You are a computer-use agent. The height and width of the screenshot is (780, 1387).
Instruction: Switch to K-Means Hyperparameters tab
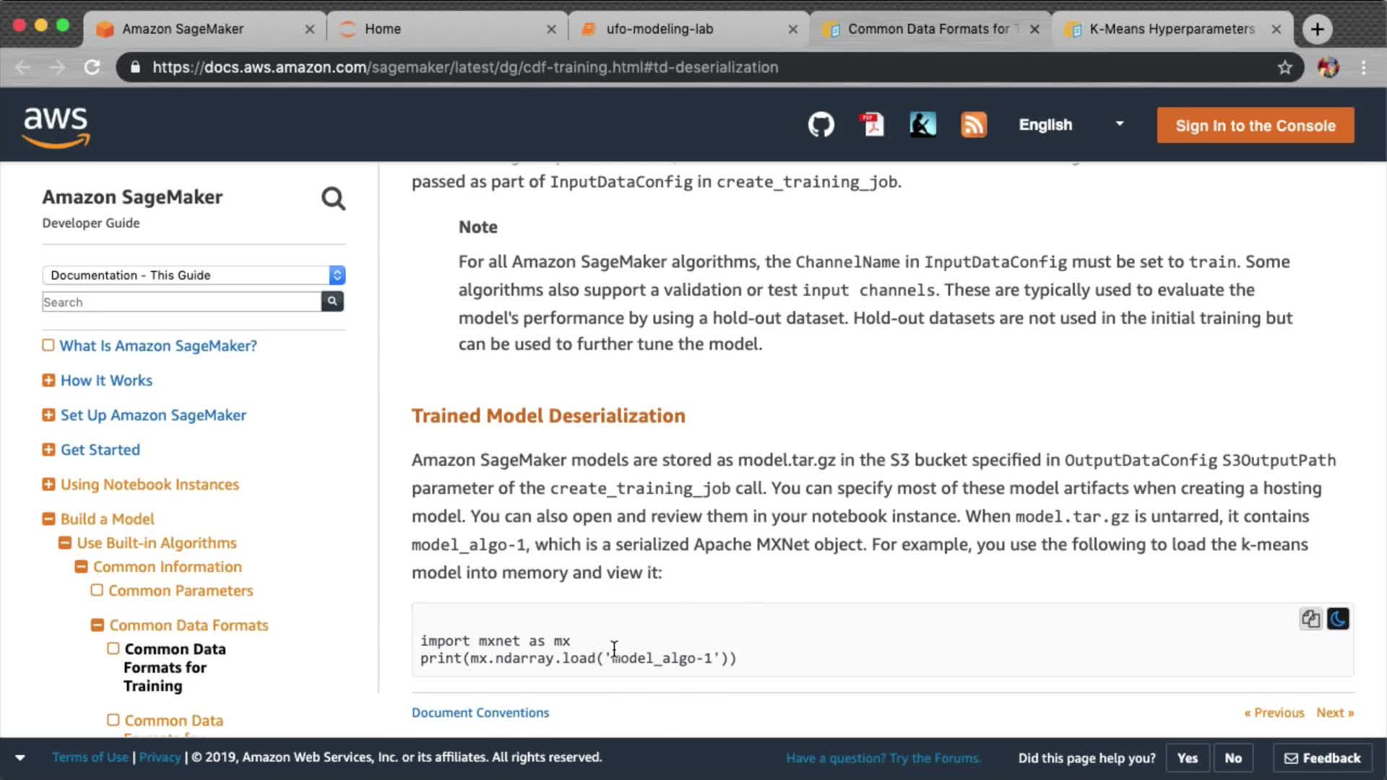tap(1171, 29)
